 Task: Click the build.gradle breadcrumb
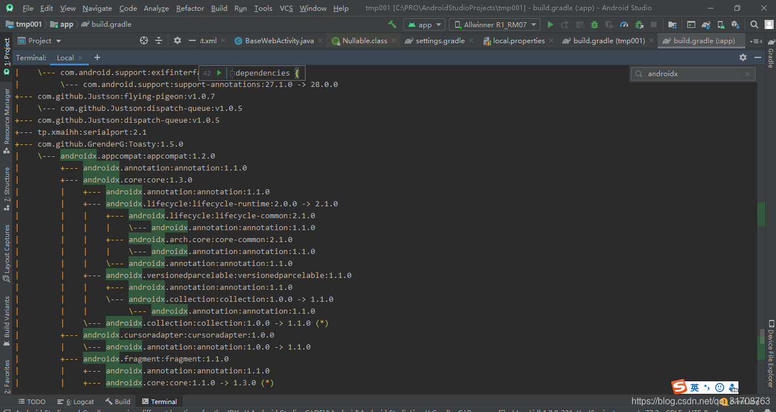point(106,24)
